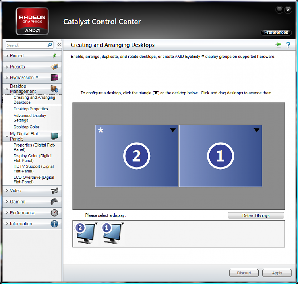Viewport: 298px width, 284px height.
Task: Open Creating and Arranging Desktops page
Action: click(x=34, y=100)
